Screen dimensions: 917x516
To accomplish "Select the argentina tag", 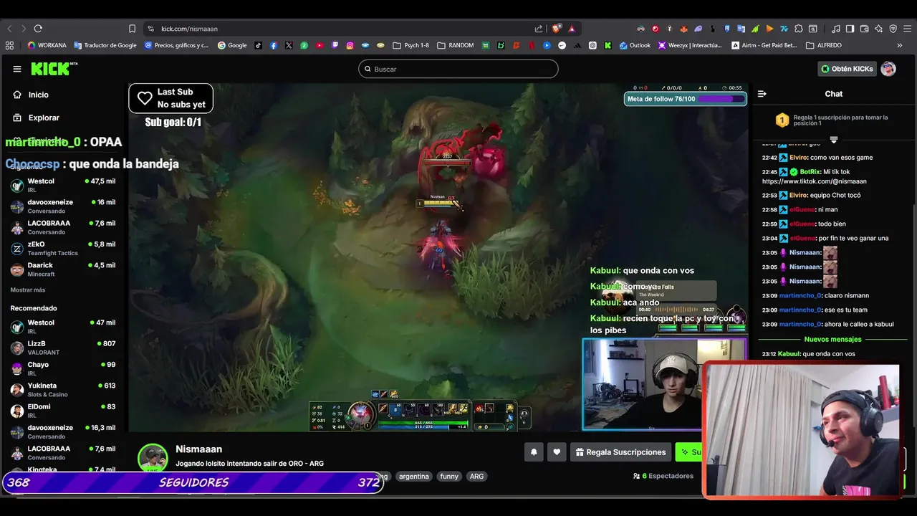I will tap(414, 476).
